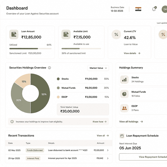The height and width of the screenshot is (167, 167).
Task: Click the ESOP peach legend dot
Action: [x=58, y=97]
